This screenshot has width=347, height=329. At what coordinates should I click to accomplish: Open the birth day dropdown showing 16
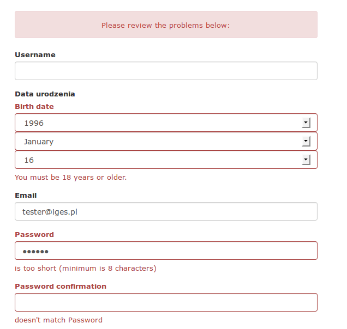tap(166, 160)
